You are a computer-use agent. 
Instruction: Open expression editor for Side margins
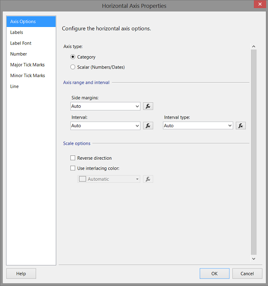(148, 106)
